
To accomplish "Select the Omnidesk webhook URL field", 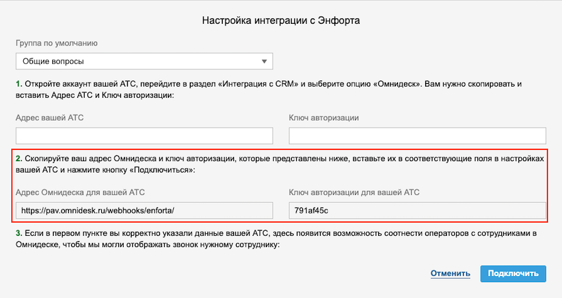I will [x=144, y=211].
